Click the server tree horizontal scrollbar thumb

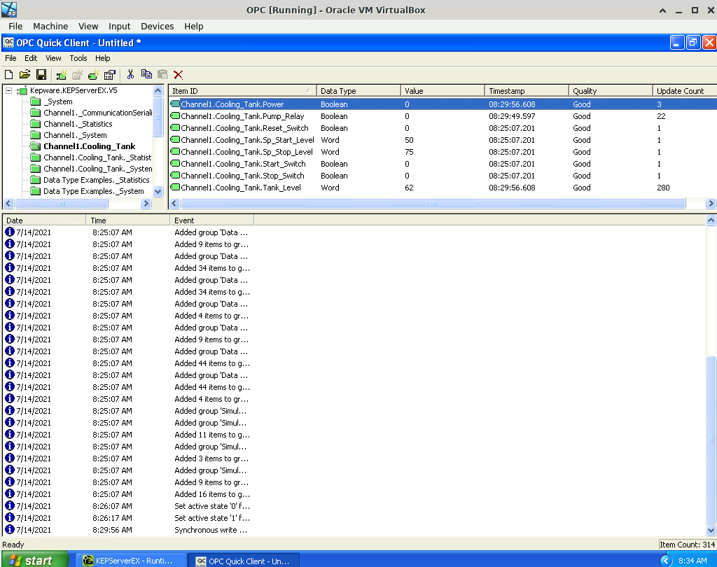tap(62, 204)
